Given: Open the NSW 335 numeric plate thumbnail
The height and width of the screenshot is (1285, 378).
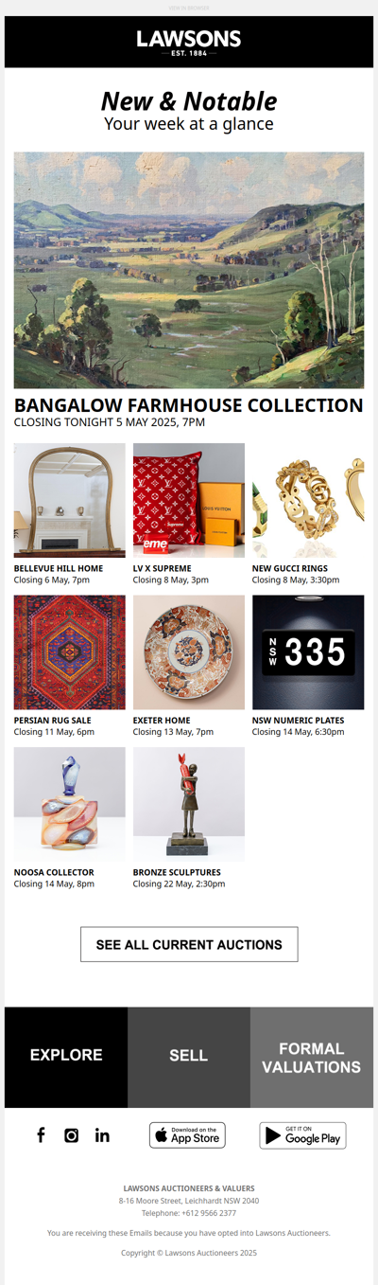Looking at the screenshot, I should point(308,652).
